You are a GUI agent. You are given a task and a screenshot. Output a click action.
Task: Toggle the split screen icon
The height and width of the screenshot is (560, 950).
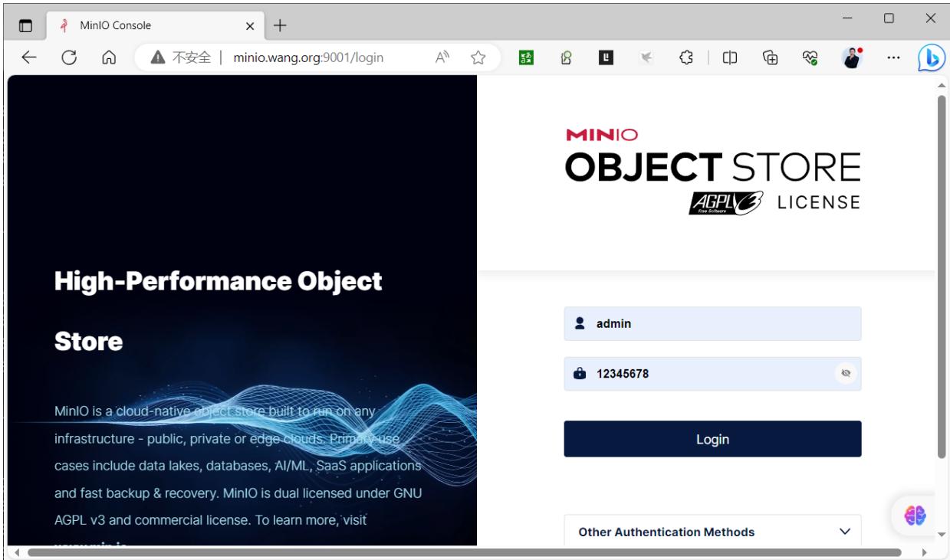pyautogui.click(x=730, y=58)
